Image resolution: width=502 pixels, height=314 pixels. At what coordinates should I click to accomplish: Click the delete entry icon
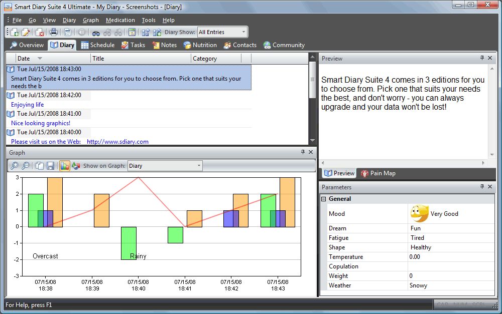coord(40,32)
